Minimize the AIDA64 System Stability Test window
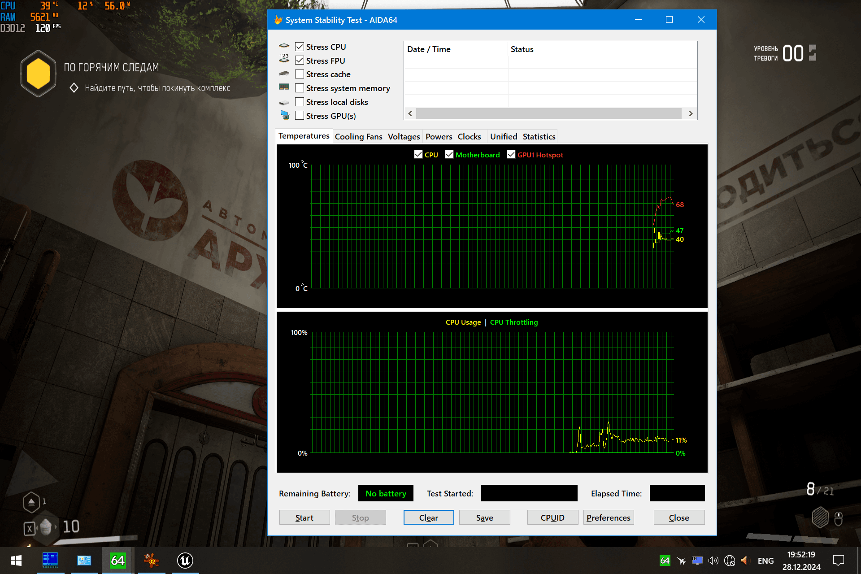The image size is (861, 574). pyautogui.click(x=638, y=20)
